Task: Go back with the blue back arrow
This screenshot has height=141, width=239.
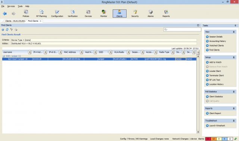Action: (5, 13)
